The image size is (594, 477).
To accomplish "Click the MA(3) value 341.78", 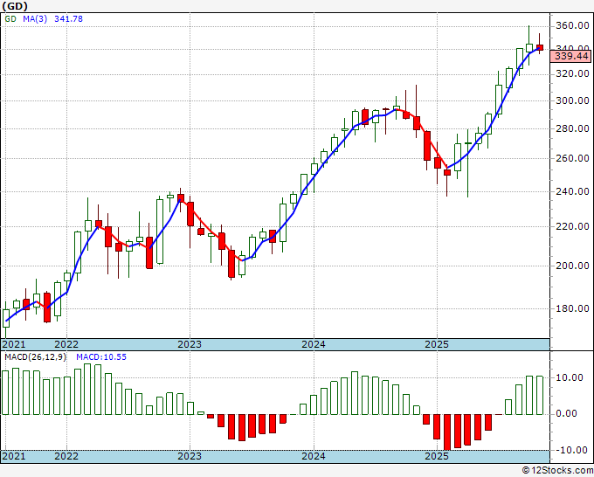I will pyautogui.click(x=68, y=18).
